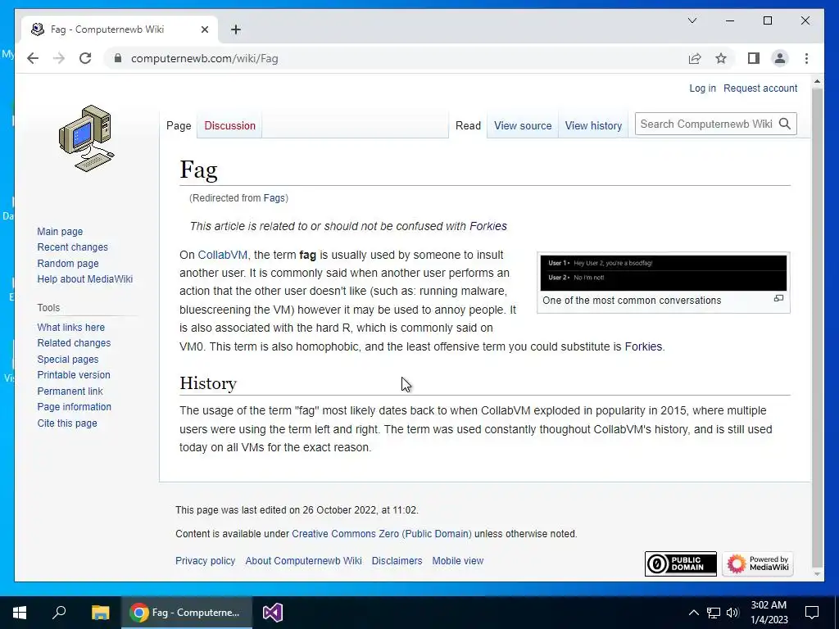This screenshot has width=839, height=629.
Task: Open the conversation screenshot thumbnail
Action: pos(663,273)
